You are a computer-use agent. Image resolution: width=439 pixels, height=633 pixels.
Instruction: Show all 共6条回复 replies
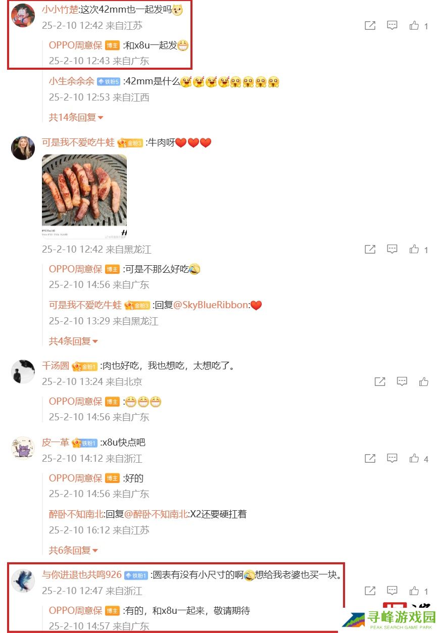coord(73,550)
